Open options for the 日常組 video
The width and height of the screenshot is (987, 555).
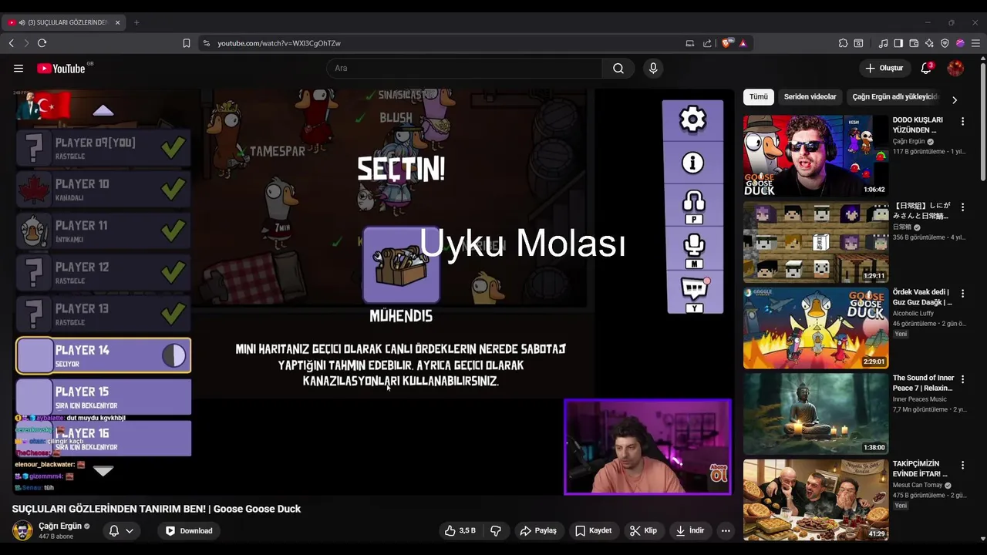click(962, 207)
